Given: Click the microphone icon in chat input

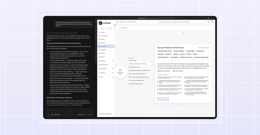Looking at the screenshot, I should click(90, 115).
